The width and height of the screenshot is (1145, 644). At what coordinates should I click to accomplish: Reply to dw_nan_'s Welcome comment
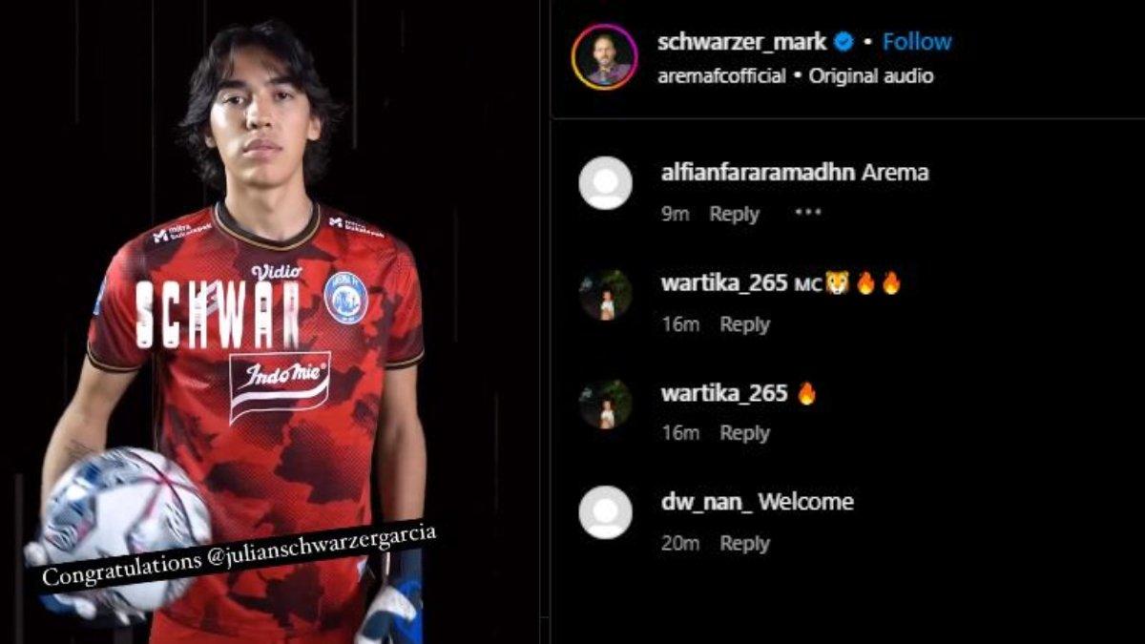745,544
